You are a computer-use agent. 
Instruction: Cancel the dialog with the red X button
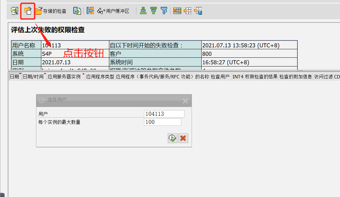[x=183, y=138]
